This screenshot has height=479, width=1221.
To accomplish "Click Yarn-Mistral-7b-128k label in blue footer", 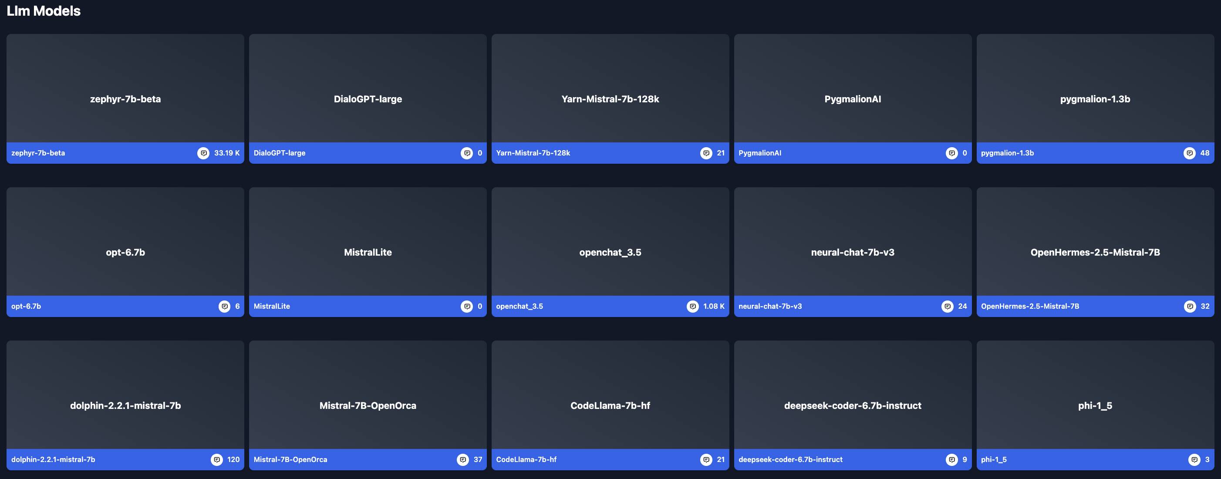I will 533,153.
